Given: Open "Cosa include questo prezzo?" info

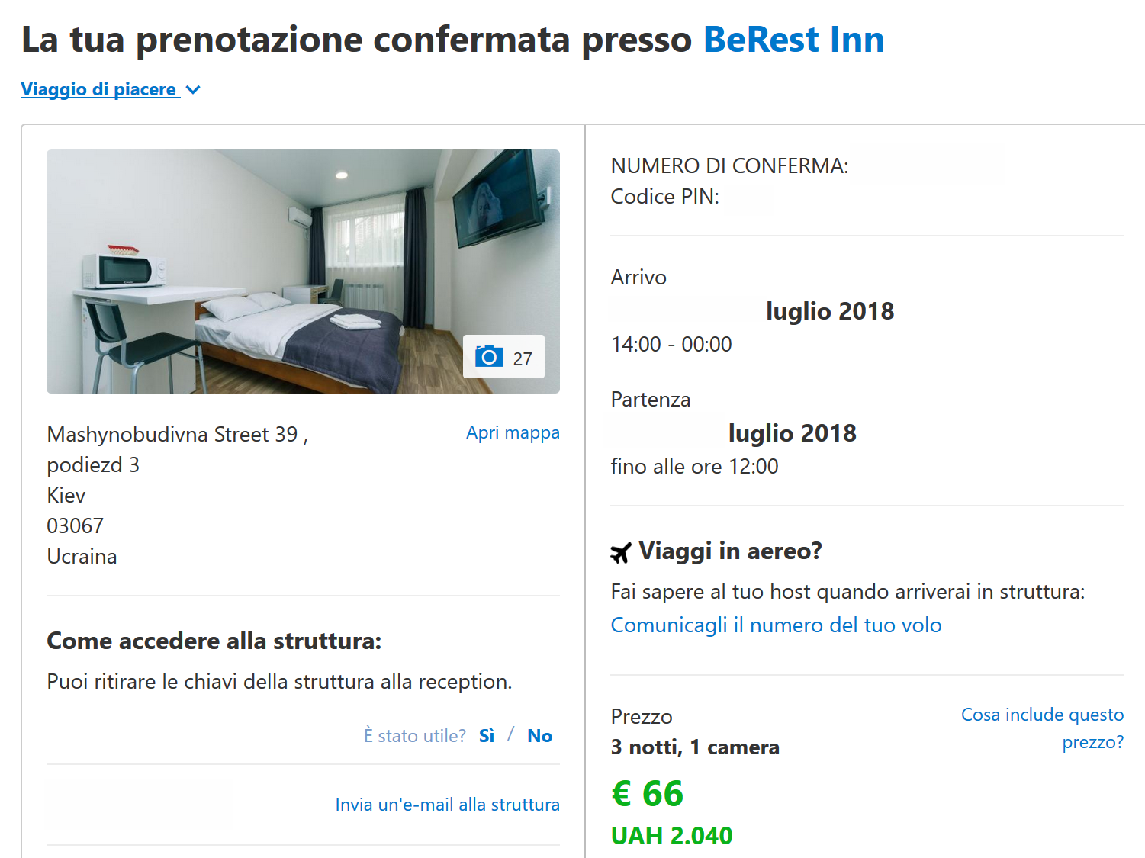Looking at the screenshot, I should [1042, 728].
